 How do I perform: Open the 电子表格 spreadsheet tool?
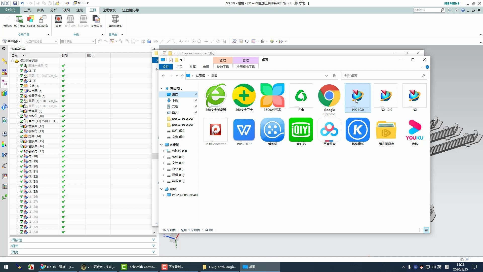[x=19, y=21]
